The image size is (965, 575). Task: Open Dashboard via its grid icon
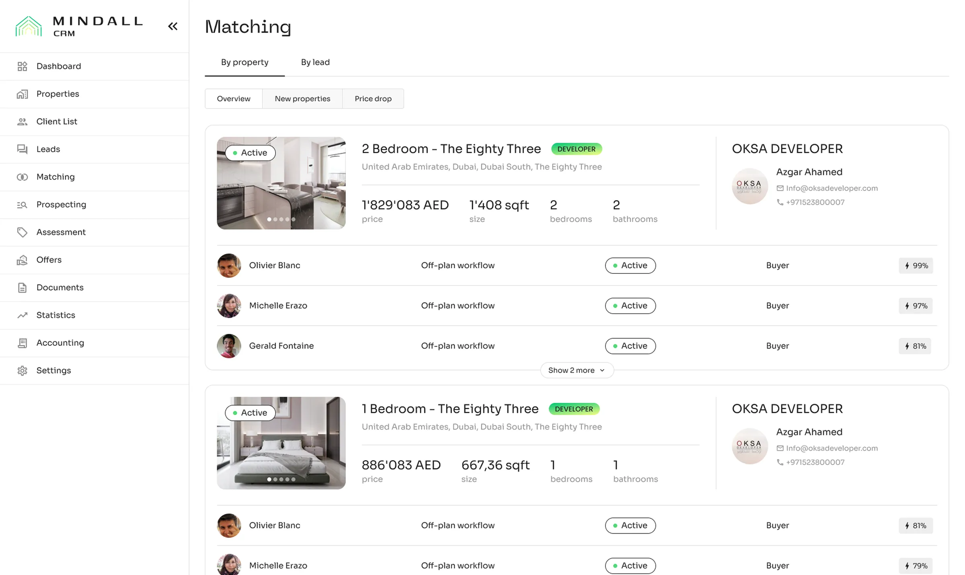click(x=23, y=66)
